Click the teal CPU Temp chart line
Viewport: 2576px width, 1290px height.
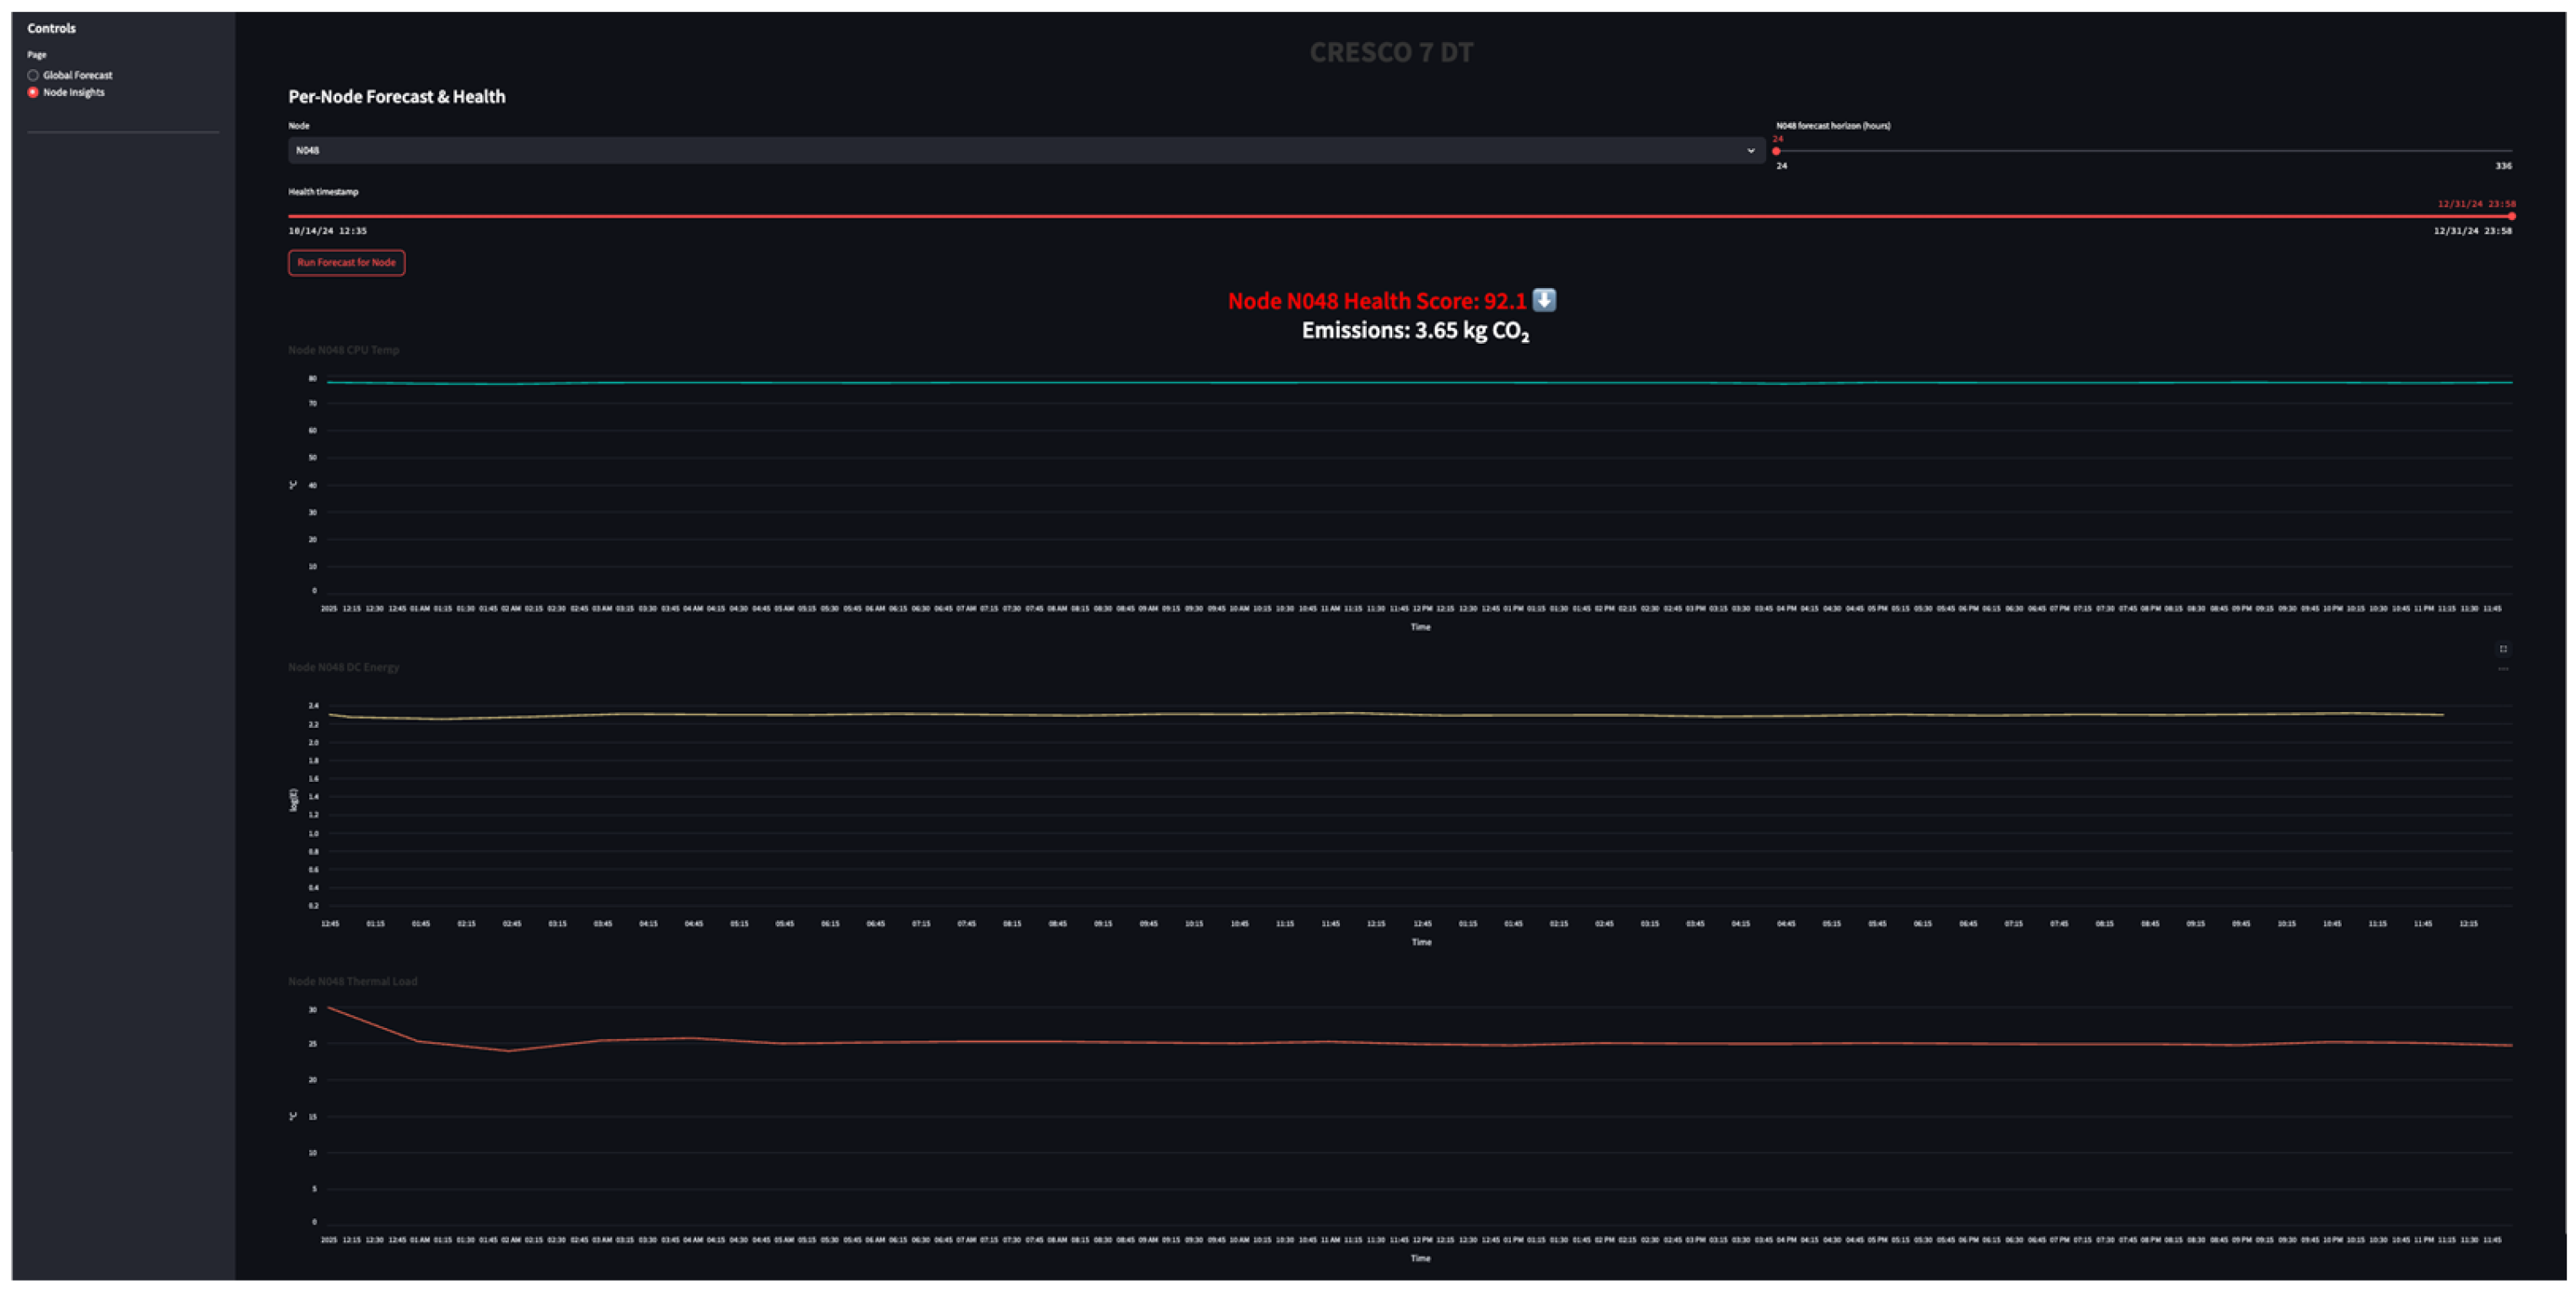(x=1400, y=382)
